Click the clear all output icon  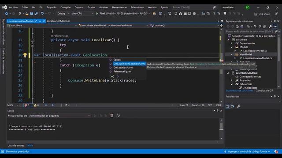[112, 116]
